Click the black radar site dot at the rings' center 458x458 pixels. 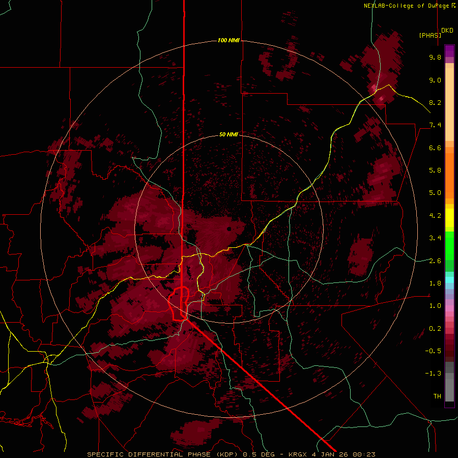click(x=229, y=228)
